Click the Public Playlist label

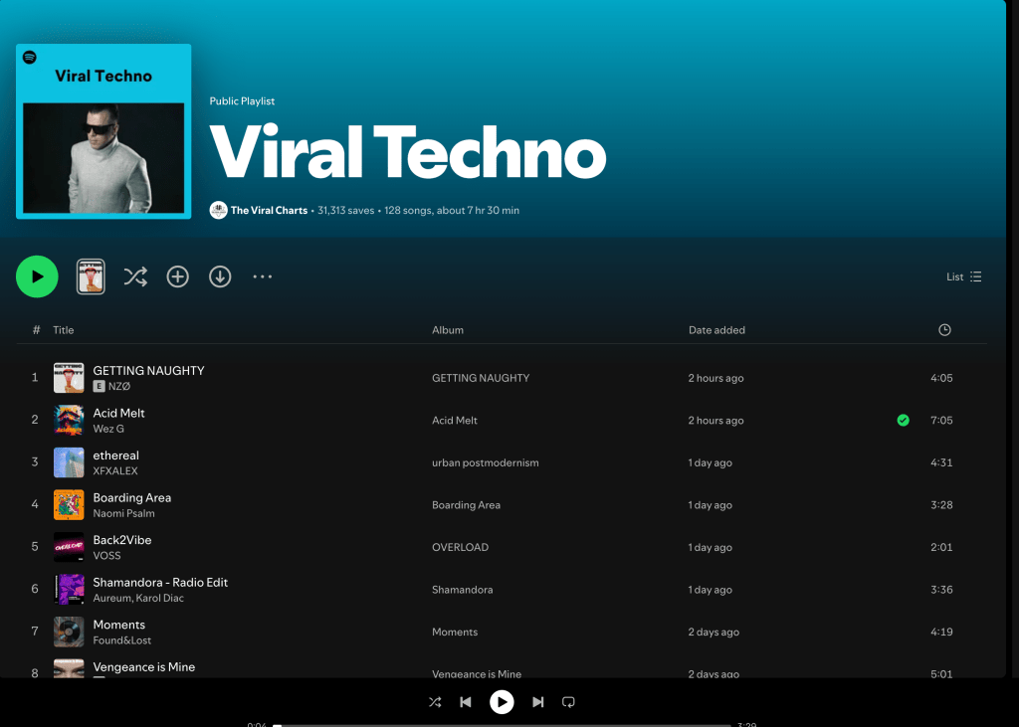click(x=242, y=101)
